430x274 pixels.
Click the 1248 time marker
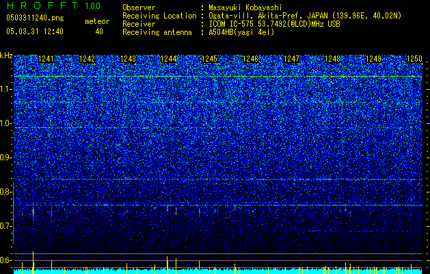pyautogui.click(x=332, y=59)
